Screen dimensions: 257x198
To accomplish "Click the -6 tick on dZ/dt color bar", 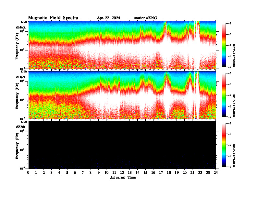I will click(230, 134).
